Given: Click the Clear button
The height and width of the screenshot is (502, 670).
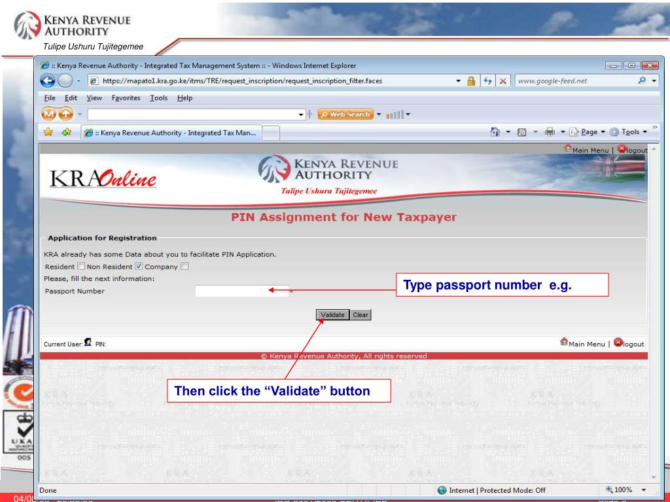Looking at the screenshot, I should pos(361,314).
